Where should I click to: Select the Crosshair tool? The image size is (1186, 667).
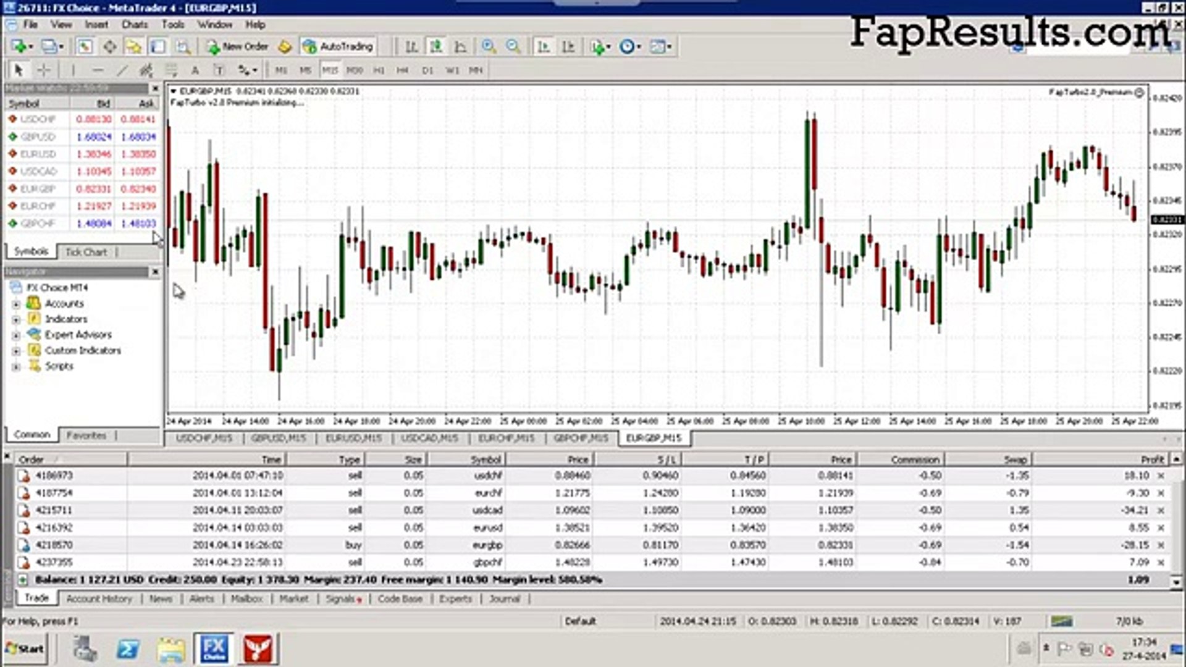43,70
